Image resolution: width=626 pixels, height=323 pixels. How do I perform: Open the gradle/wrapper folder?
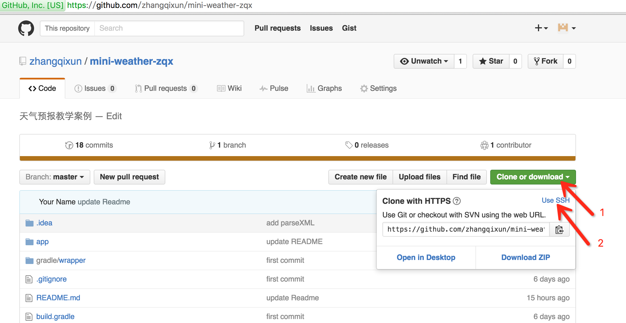(x=61, y=261)
